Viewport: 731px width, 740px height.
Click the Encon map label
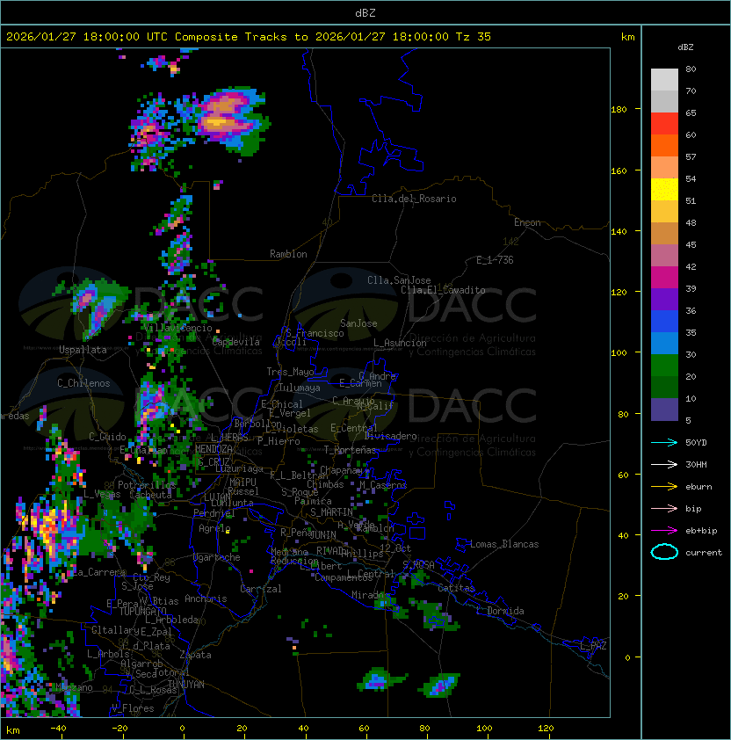[x=527, y=222]
